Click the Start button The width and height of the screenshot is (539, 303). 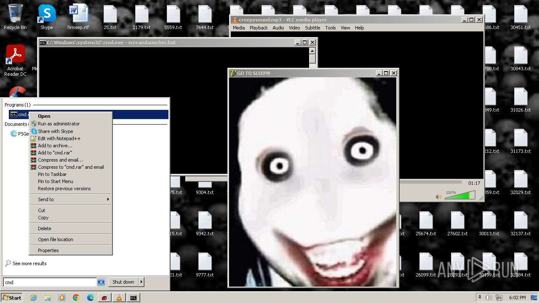(12, 298)
